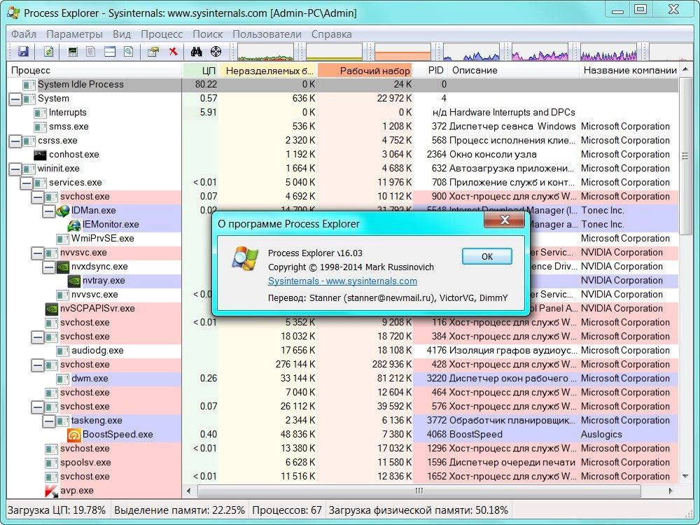This screenshot has width=700, height=525.
Task: Click the crosshair Find Window's Process icon
Action: click(x=216, y=52)
